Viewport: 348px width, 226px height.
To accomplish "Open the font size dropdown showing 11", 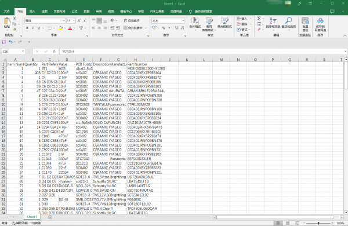I will pos(74,21).
